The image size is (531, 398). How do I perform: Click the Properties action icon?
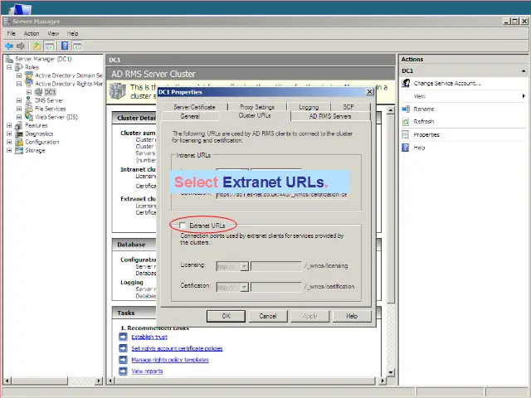coord(406,134)
